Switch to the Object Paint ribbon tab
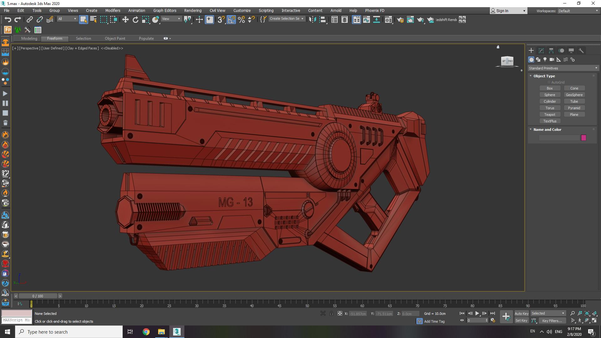601x338 pixels. coord(115,38)
